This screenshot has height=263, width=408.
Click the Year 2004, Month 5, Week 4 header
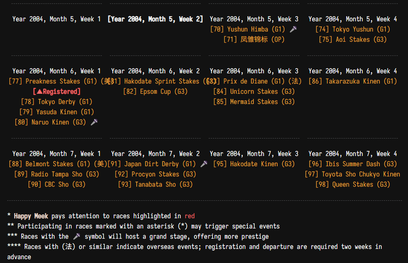(353, 19)
